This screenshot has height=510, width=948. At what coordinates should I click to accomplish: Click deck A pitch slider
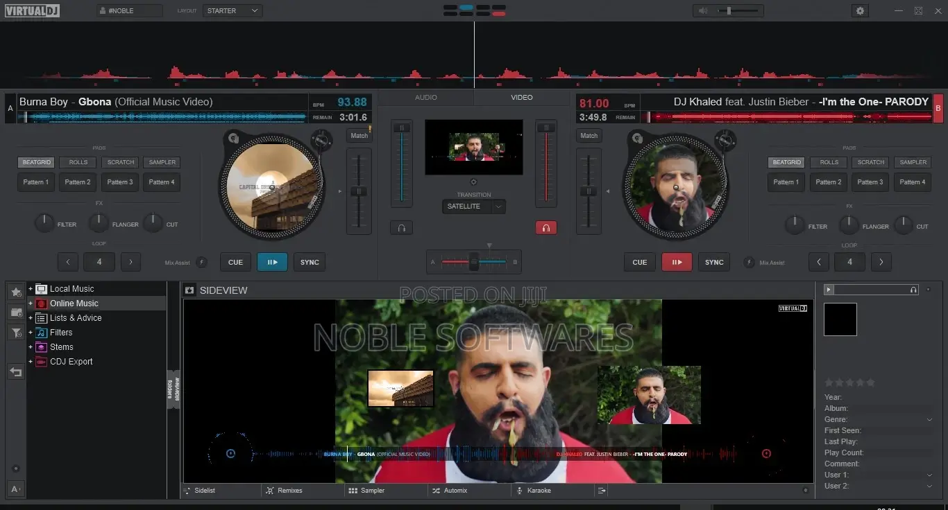359,191
